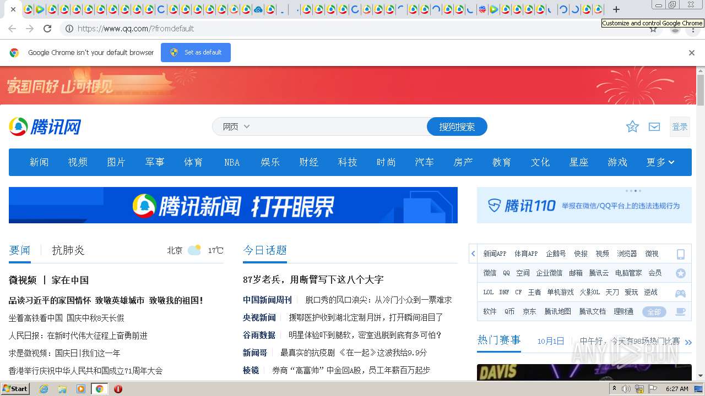Open the 腾讯新闻 打开眼界 banner

pyautogui.click(x=233, y=205)
